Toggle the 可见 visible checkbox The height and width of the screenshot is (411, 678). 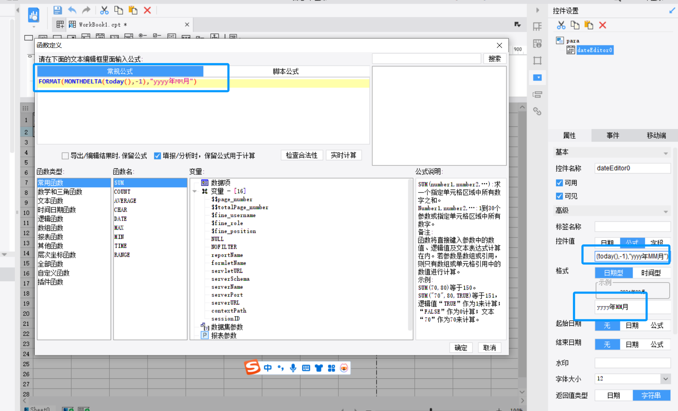(559, 196)
